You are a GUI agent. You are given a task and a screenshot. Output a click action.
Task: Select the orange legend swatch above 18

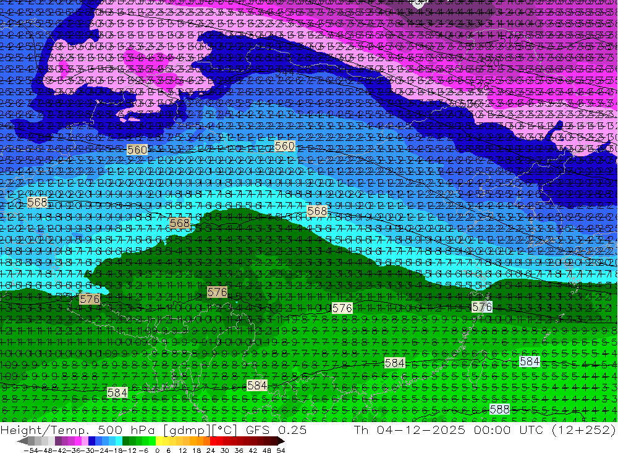pyautogui.click(x=200, y=441)
